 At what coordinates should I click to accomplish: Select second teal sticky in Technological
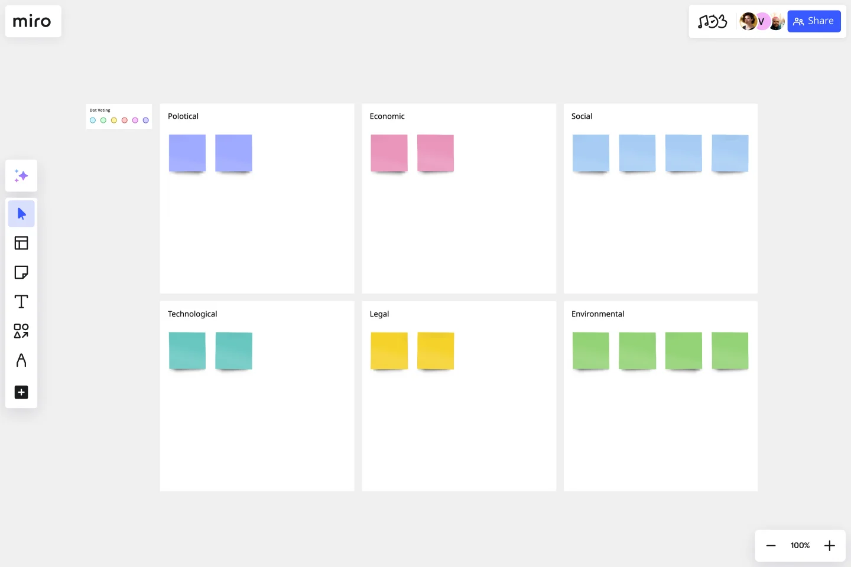pos(233,351)
